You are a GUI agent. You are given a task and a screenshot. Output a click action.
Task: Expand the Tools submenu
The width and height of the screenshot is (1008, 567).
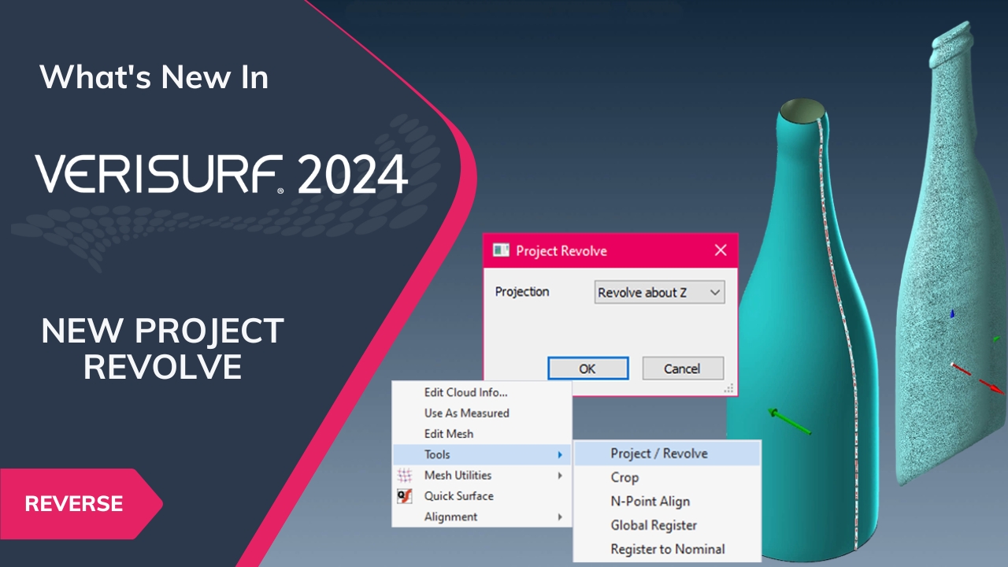[x=481, y=454]
